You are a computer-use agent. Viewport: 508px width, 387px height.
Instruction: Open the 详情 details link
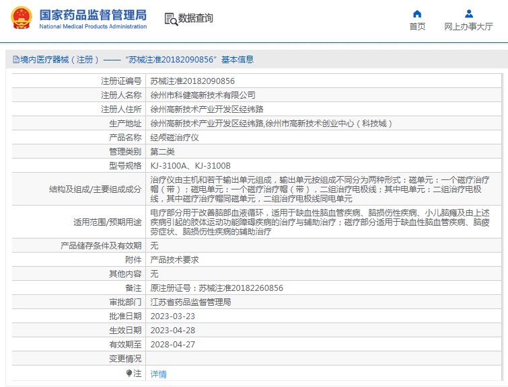158,374
